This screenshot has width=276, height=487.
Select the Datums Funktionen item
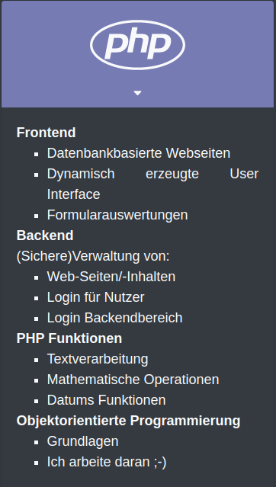click(106, 400)
